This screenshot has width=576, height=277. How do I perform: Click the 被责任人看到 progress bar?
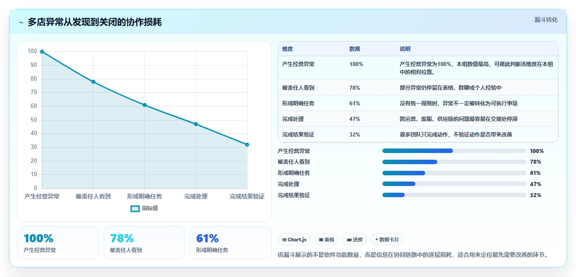pyautogui.click(x=454, y=162)
